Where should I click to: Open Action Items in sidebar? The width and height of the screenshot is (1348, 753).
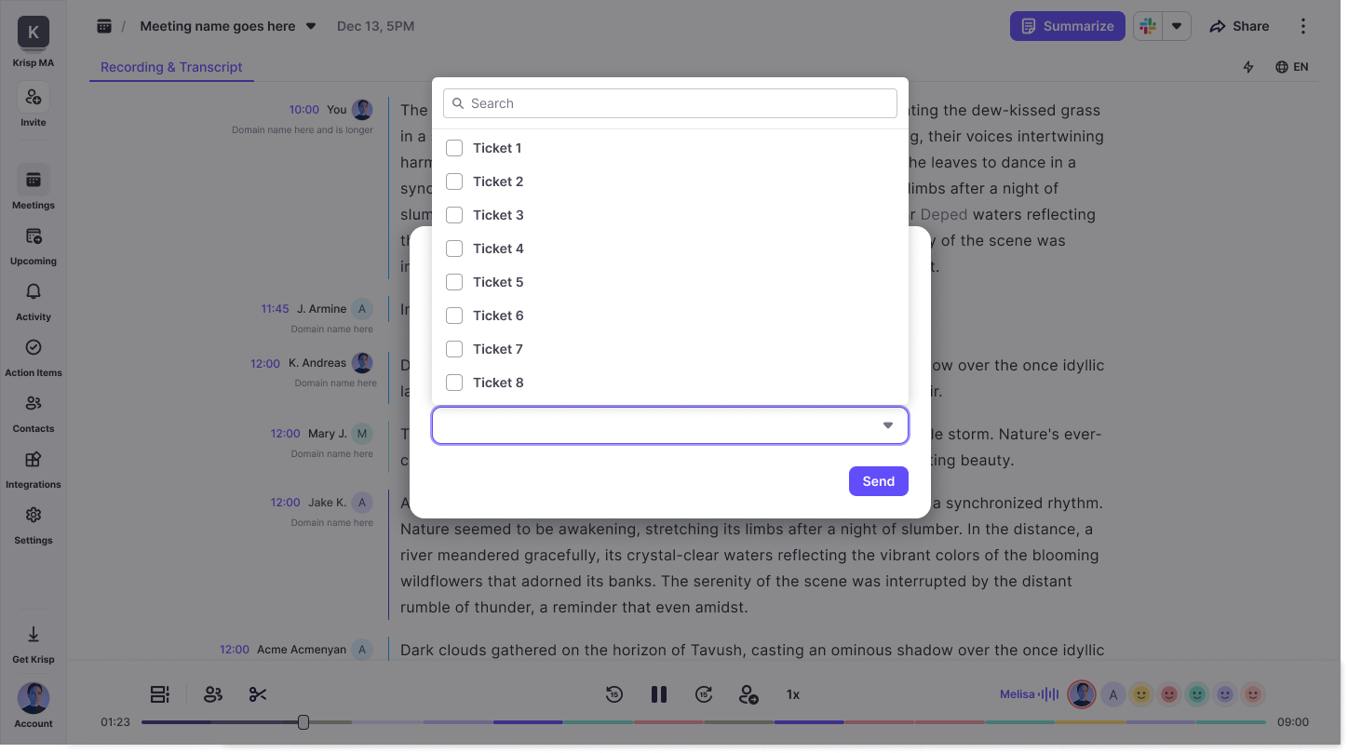[x=34, y=348]
